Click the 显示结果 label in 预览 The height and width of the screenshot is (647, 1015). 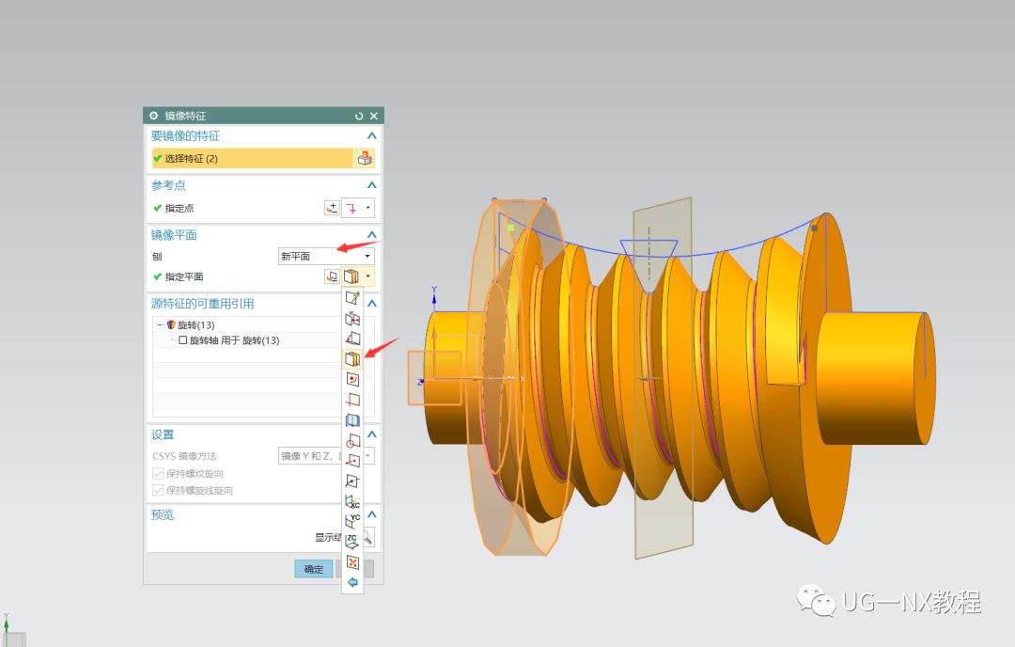[328, 538]
